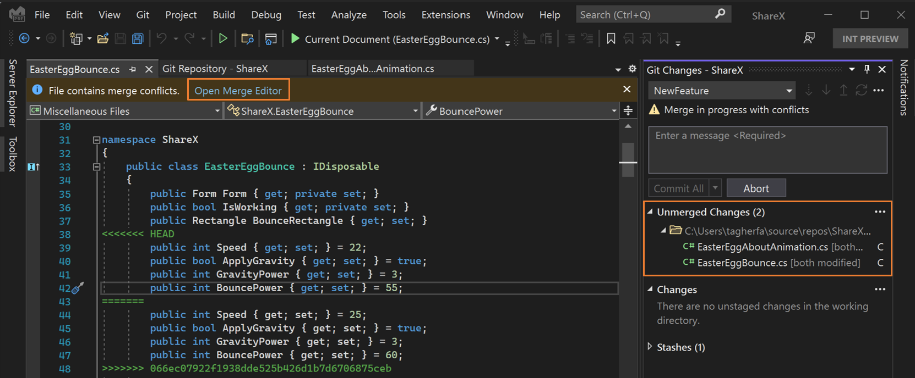Toggle auto-hide pin on Git Changes panel
Screen dimensions: 915x378
867,69
